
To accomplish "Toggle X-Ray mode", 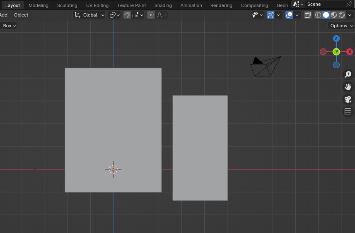I will [308, 15].
